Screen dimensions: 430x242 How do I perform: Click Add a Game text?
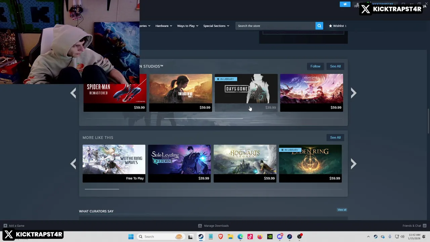pyautogui.click(x=16, y=226)
